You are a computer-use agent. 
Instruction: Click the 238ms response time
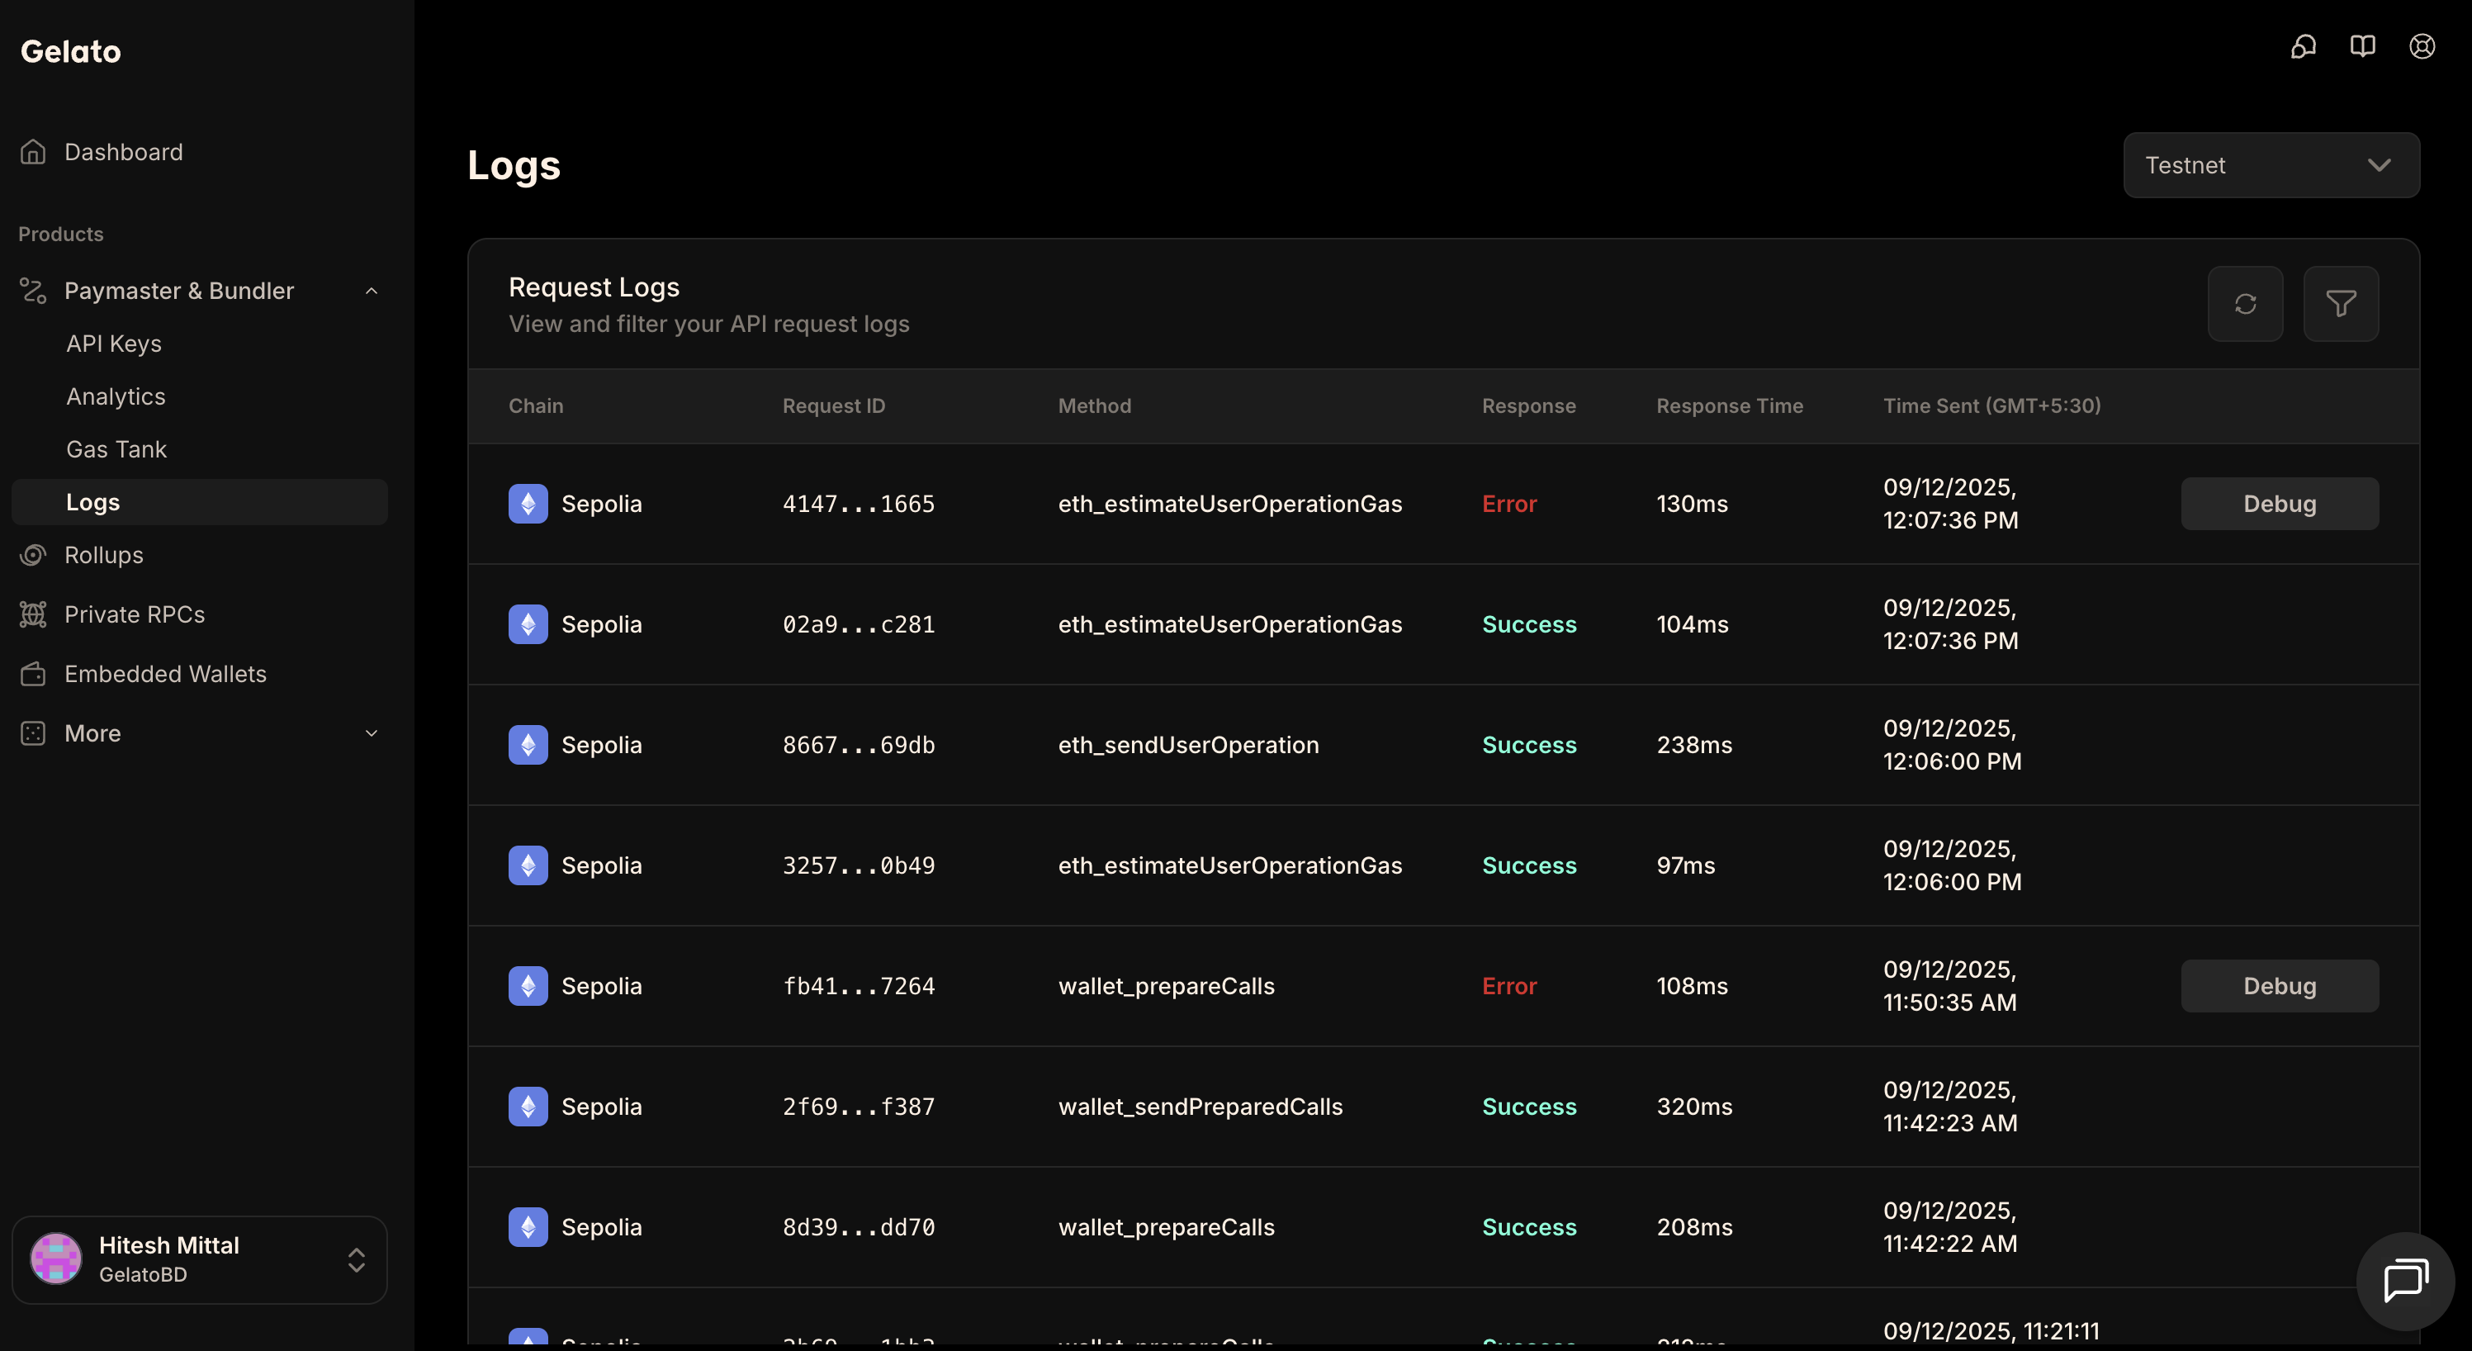pyautogui.click(x=1695, y=745)
